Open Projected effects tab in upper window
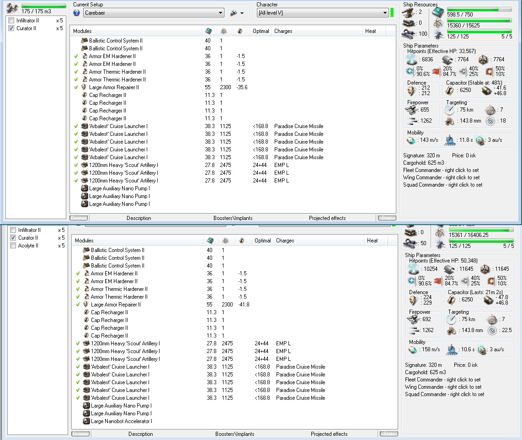The height and width of the screenshot is (440, 522). tap(327, 218)
